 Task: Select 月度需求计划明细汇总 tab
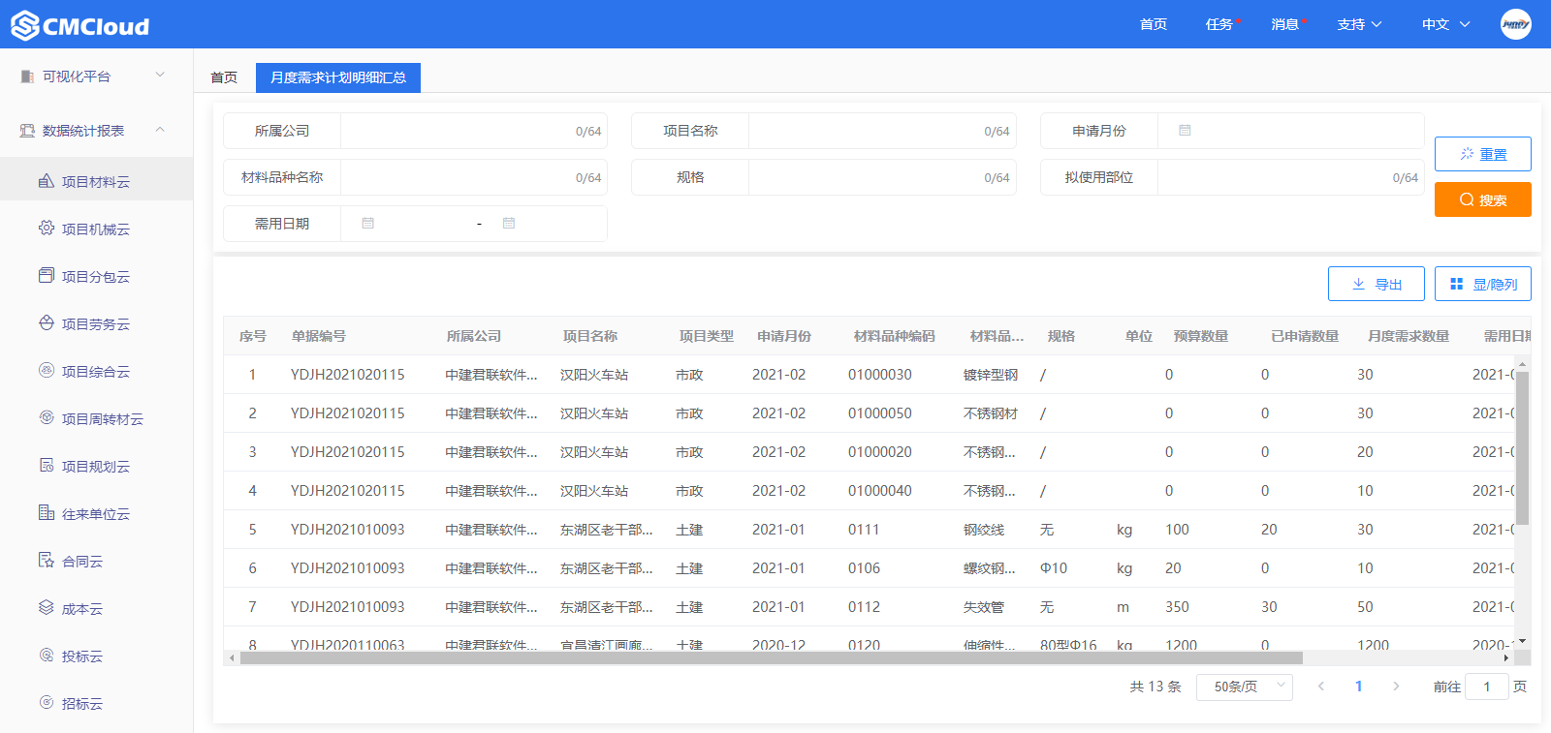point(338,77)
